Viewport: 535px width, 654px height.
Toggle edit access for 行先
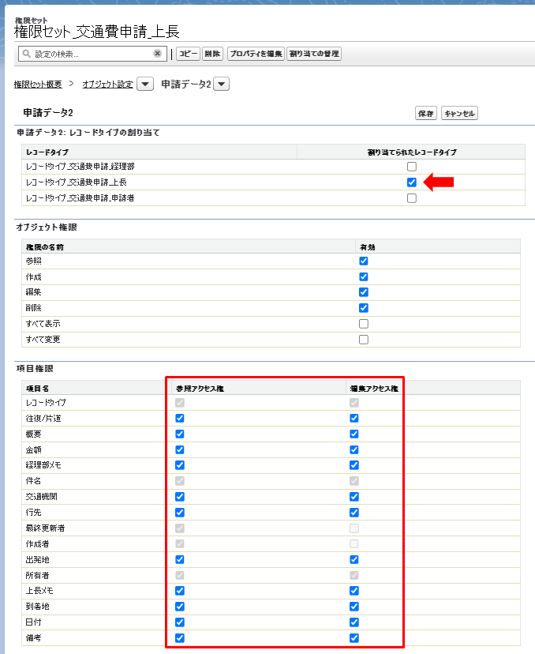click(354, 513)
